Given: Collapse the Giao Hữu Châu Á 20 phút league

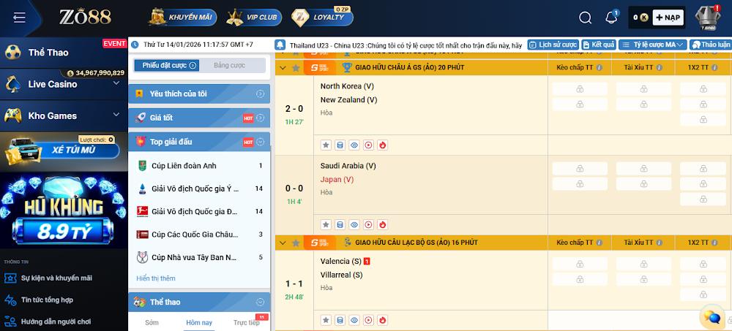Looking at the screenshot, I should [x=282, y=67].
